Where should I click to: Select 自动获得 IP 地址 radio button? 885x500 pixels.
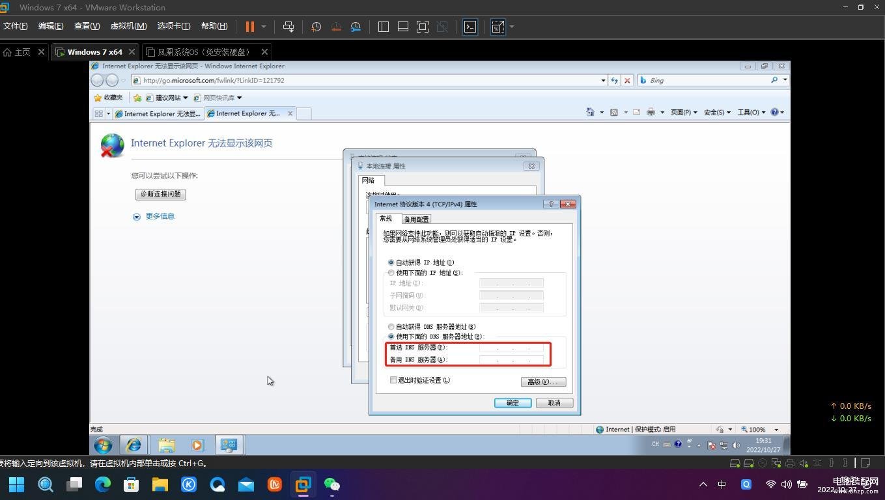(x=391, y=262)
